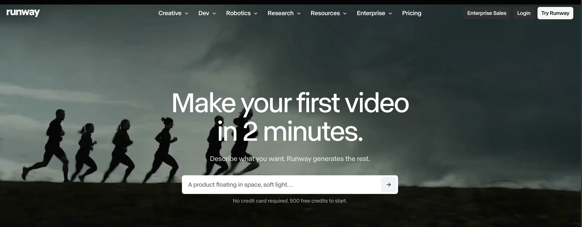Expand the Robotics menu
Image resolution: width=582 pixels, height=227 pixels.
pos(242,13)
